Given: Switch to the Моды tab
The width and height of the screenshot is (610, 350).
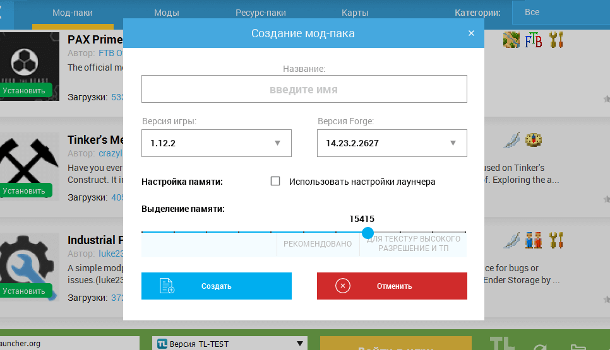Looking at the screenshot, I should [167, 13].
